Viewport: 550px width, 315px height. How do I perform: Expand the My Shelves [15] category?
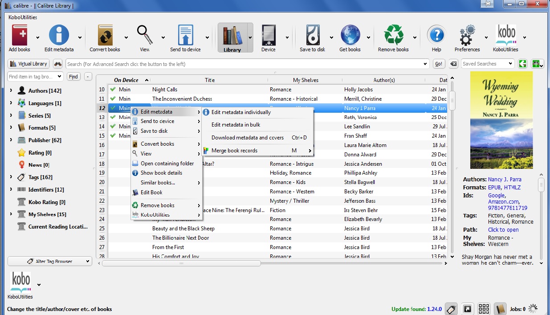(x=11, y=214)
